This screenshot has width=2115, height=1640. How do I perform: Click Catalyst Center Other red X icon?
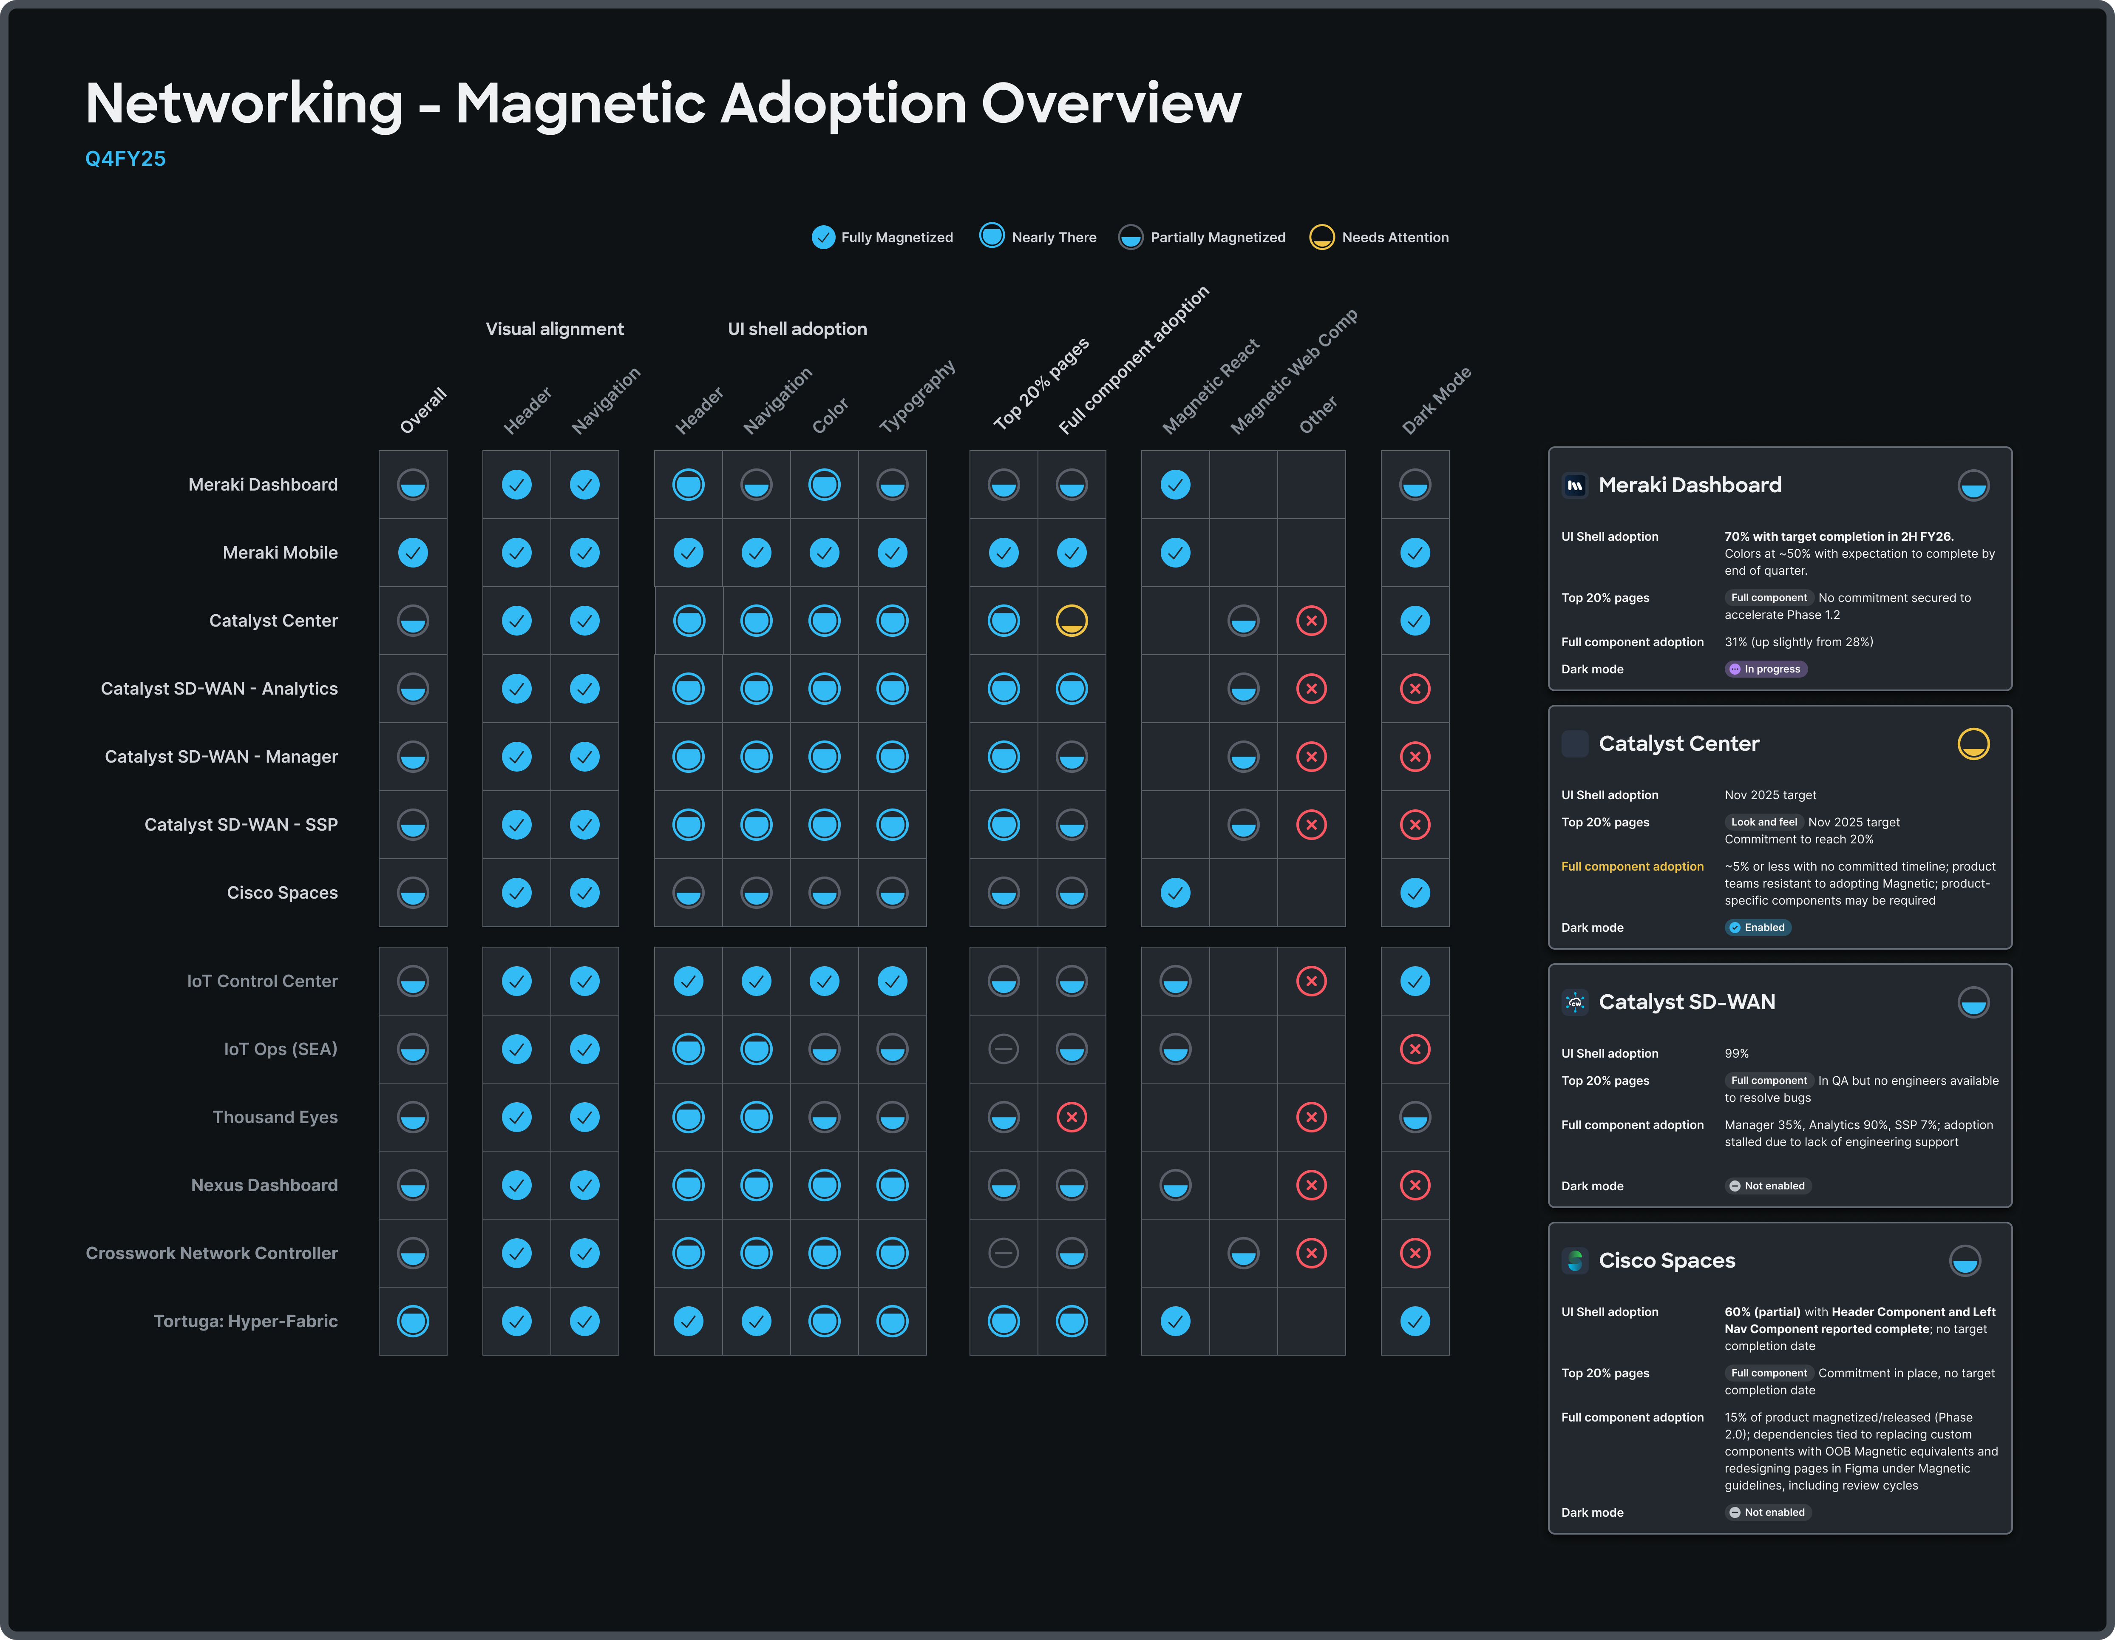coord(1311,621)
